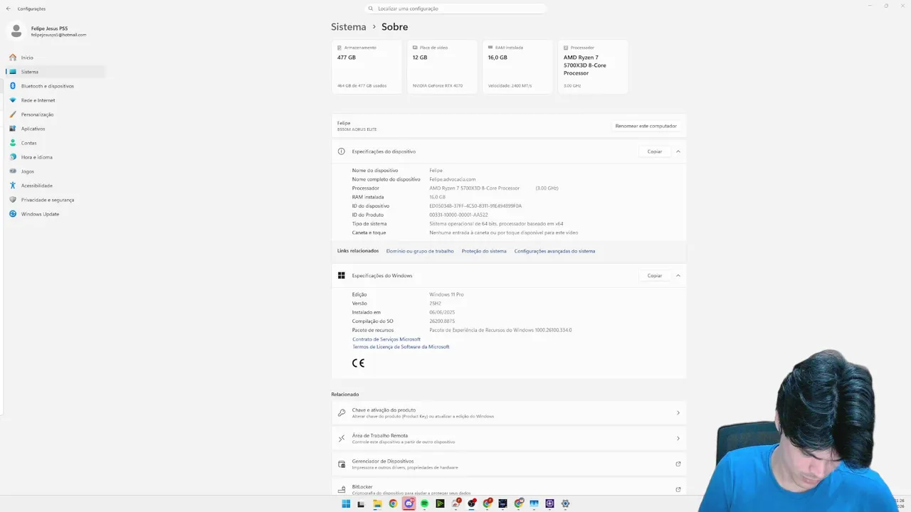Click the info icon beside Especificações do dispositivo
Screen dimensions: 911x512
click(x=342, y=151)
